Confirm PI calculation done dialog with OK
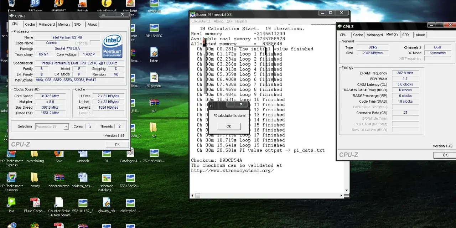The width and height of the screenshot is (456, 228). pyautogui.click(x=229, y=126)
